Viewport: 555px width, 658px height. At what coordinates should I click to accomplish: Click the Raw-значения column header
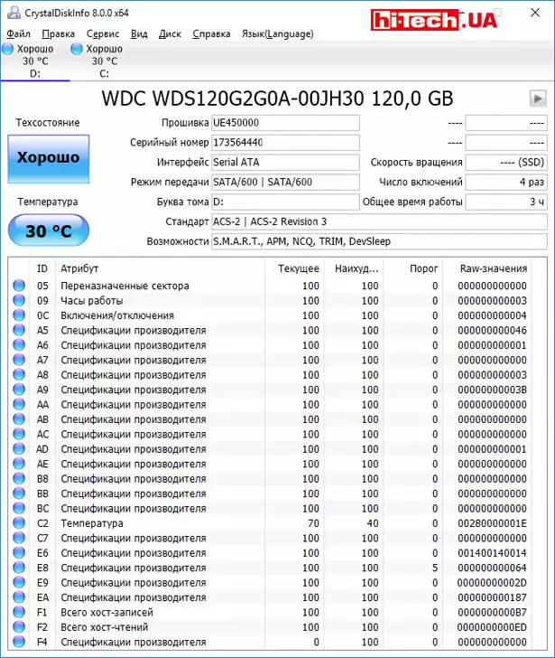point(492,268)
